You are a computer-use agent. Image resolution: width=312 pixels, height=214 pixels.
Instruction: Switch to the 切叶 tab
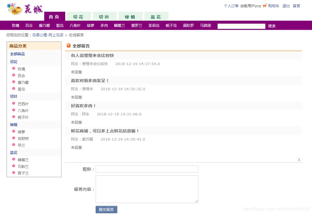[105, 16]
